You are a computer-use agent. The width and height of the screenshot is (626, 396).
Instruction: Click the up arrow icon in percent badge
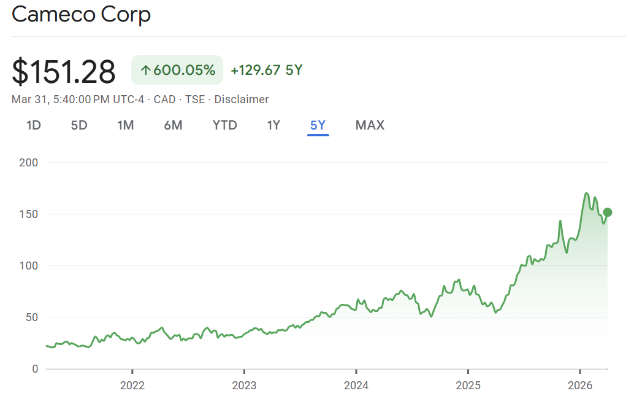(146, 71)
